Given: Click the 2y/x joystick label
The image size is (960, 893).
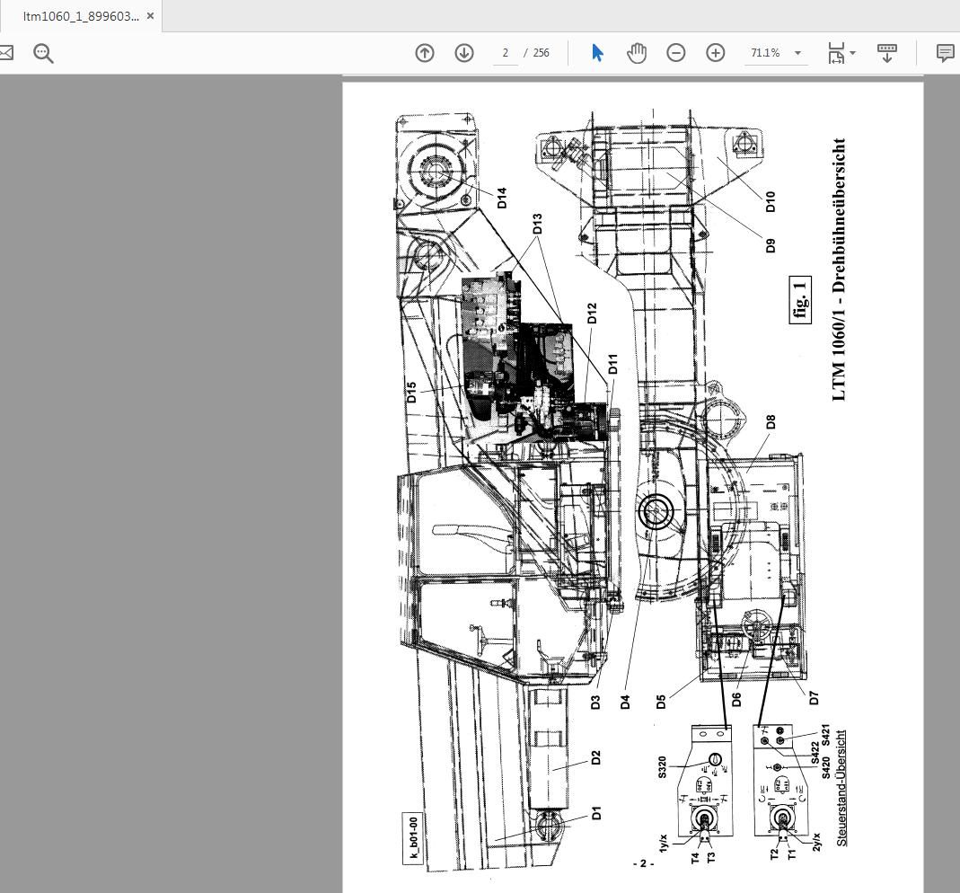Looking at the screenshot, I should click(816, 842).
